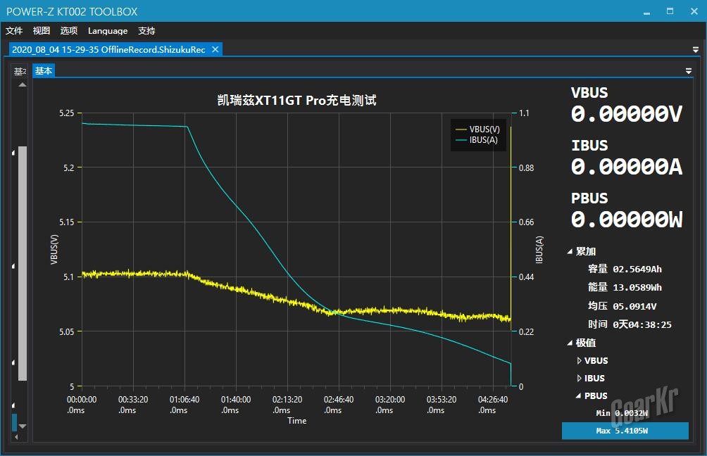The height and width of the screenshot is (456, 707).
Task: Click the left sidebar scroll-down arrow
Action: [23, 426]
